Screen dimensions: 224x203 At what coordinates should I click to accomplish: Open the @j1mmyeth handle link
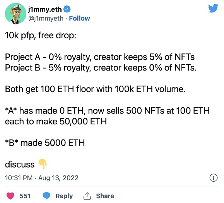click(46, 19)
